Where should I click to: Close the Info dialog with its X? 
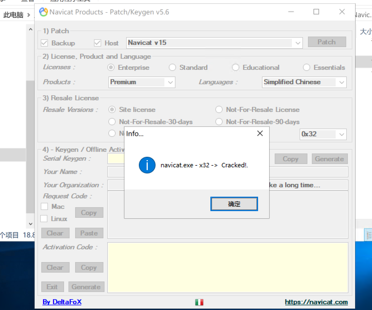click(260, 133)
